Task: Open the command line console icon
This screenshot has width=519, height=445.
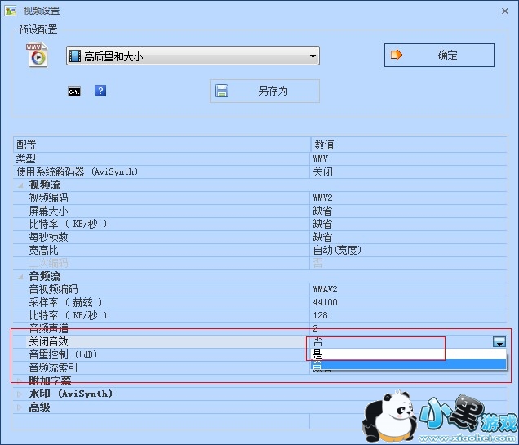Action: click(74, 91)
